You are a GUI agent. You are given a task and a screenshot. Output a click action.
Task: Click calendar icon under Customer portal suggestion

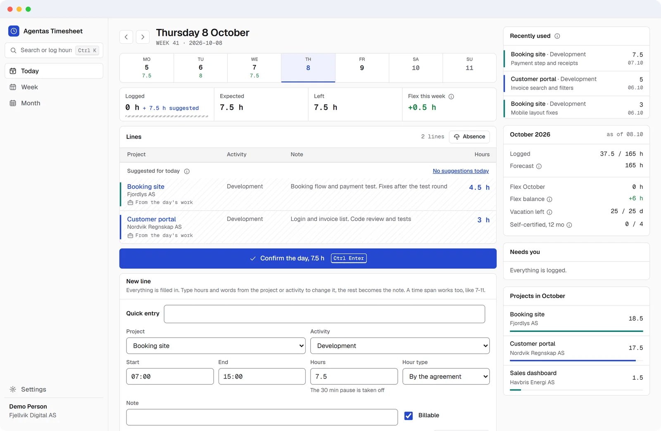(130, 236)
